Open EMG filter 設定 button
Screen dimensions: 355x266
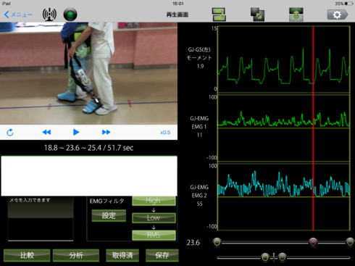pos(109,215)
